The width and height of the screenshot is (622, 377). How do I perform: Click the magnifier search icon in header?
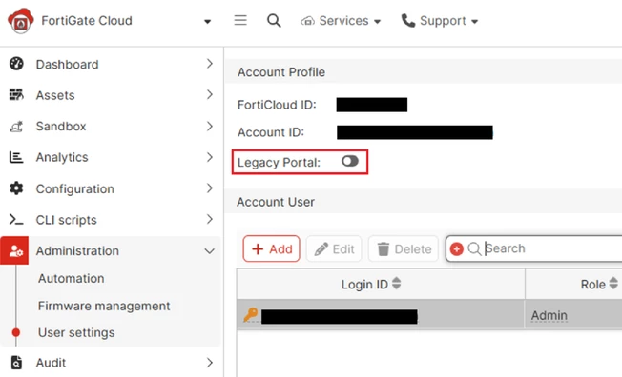pos(274,20)
